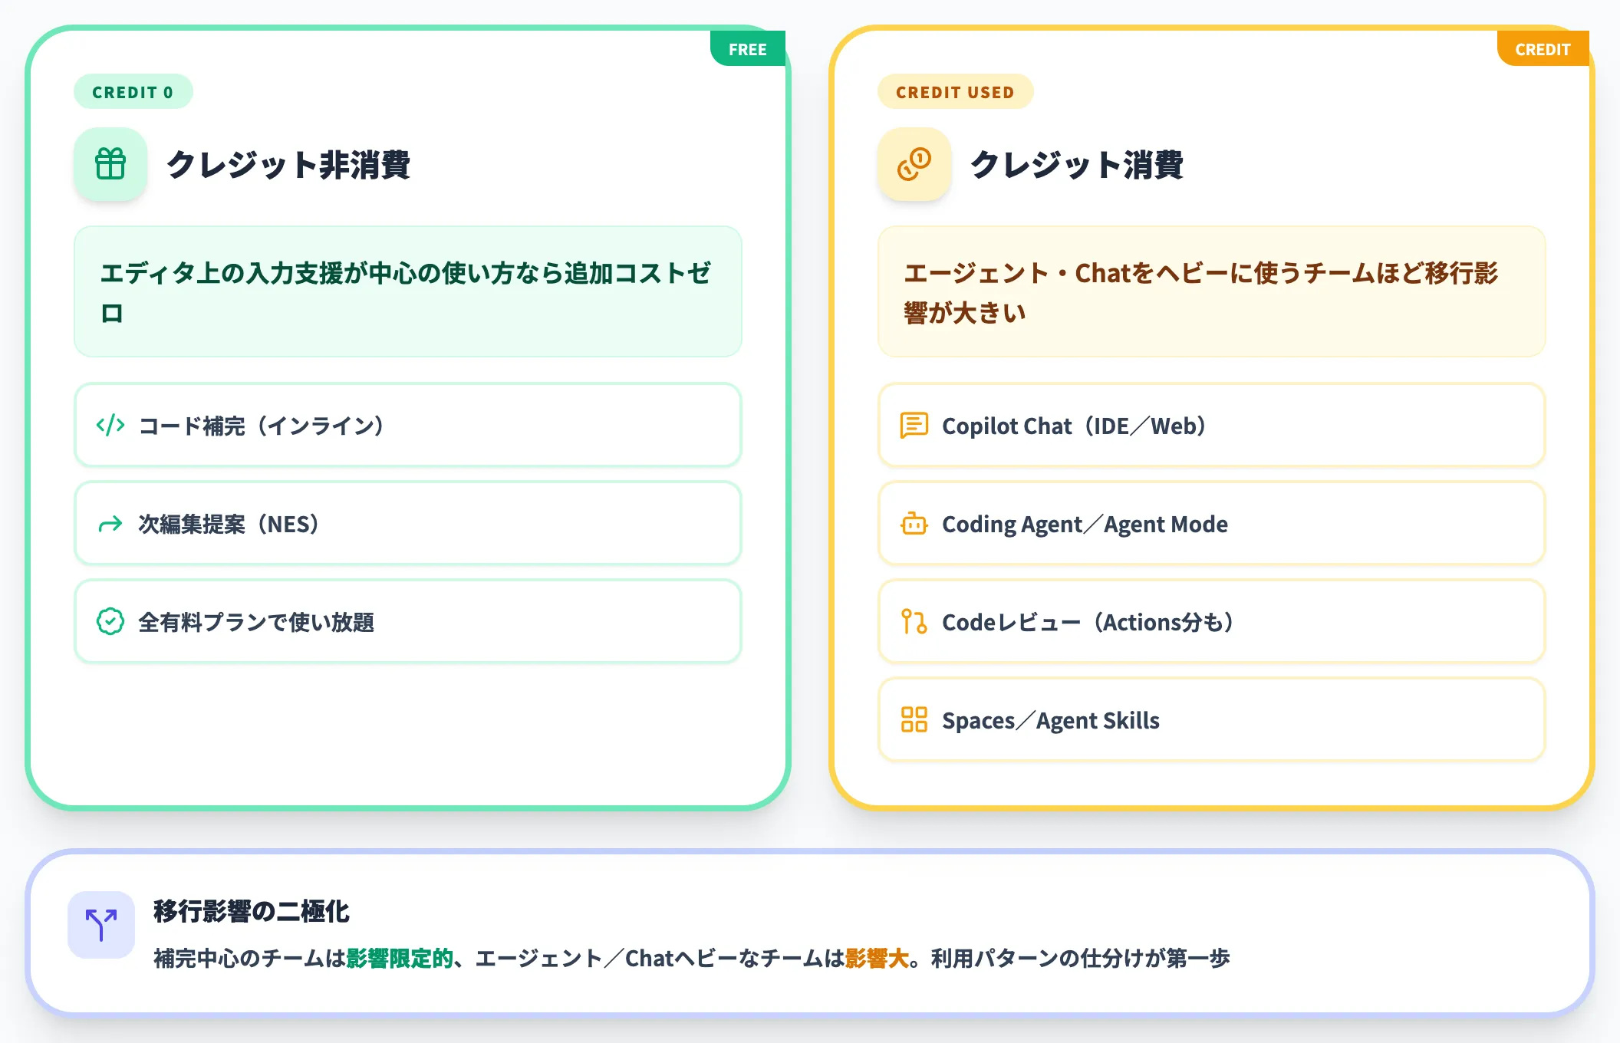This screenshot has width=1620, height=1043.
Task: Click the robot icon beside Coding Agent
Action: pyautogui.click(x=913, y=525)
